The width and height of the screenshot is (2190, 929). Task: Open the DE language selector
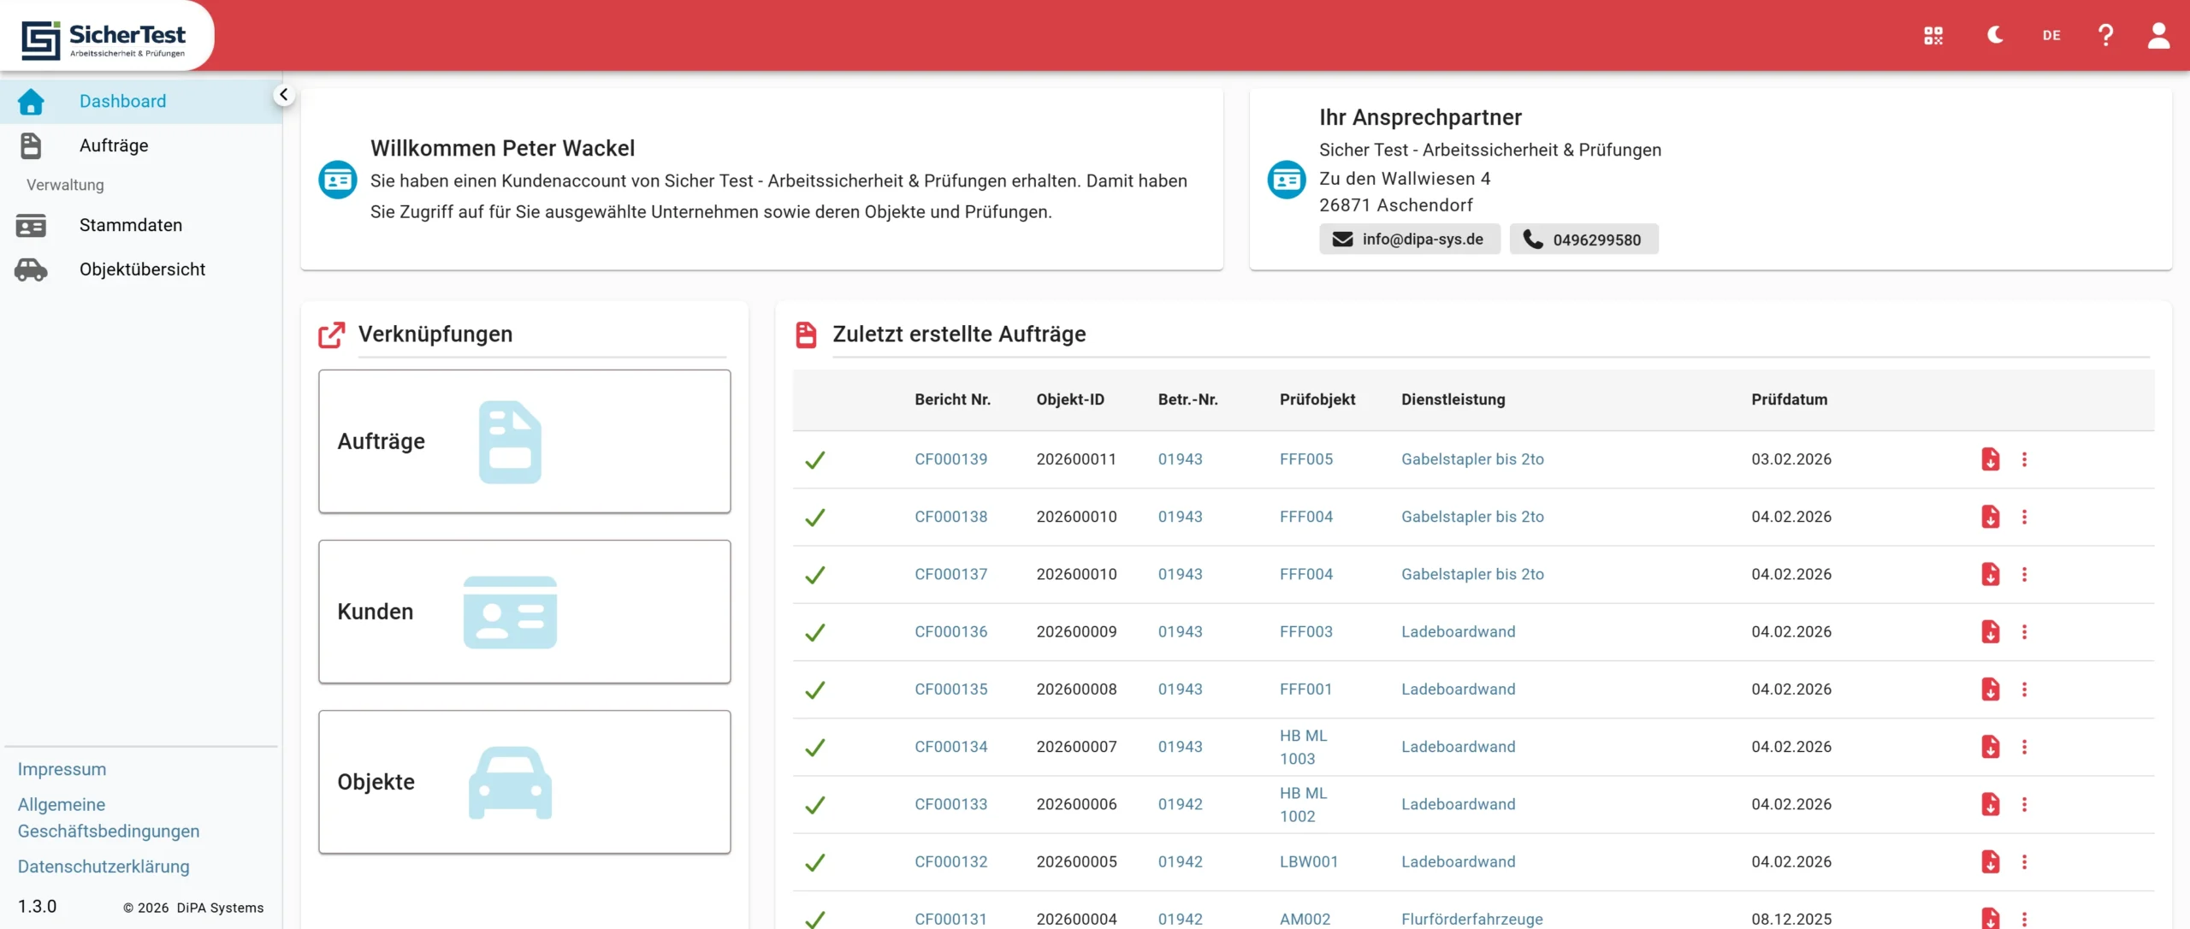click(x=2051, y=35)
